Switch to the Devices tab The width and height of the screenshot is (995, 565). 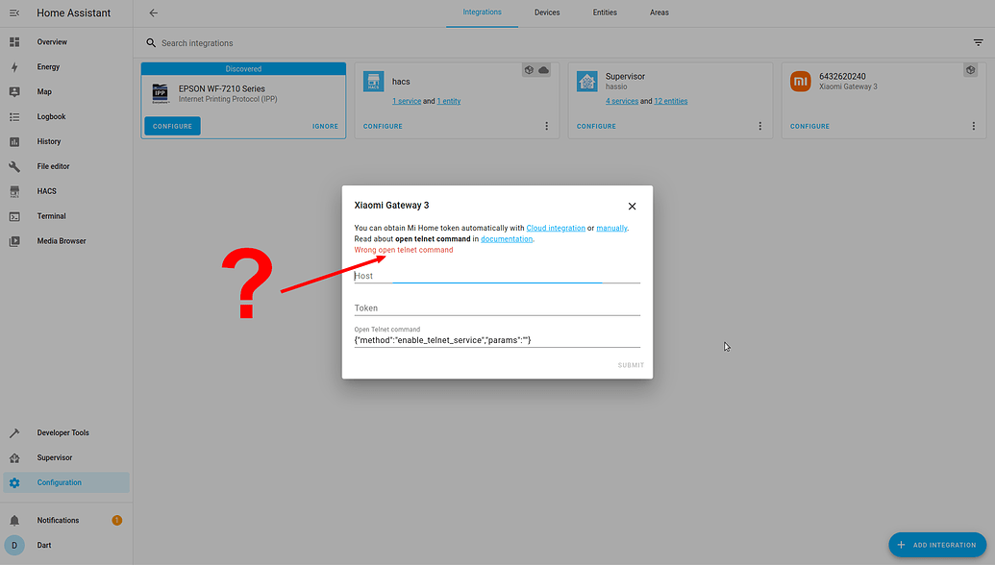[547, 12]
